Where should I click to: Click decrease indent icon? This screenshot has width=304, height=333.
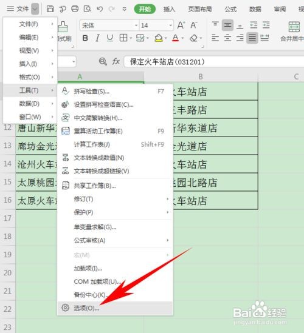254,25
